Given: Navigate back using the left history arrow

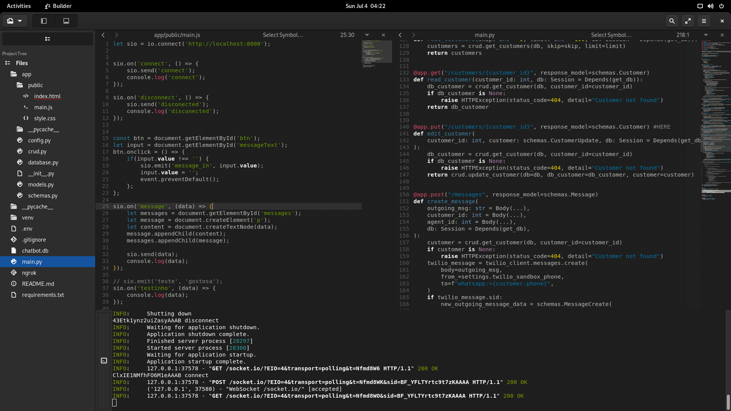Looking at the screenshot, I should [x=103, y=35].
